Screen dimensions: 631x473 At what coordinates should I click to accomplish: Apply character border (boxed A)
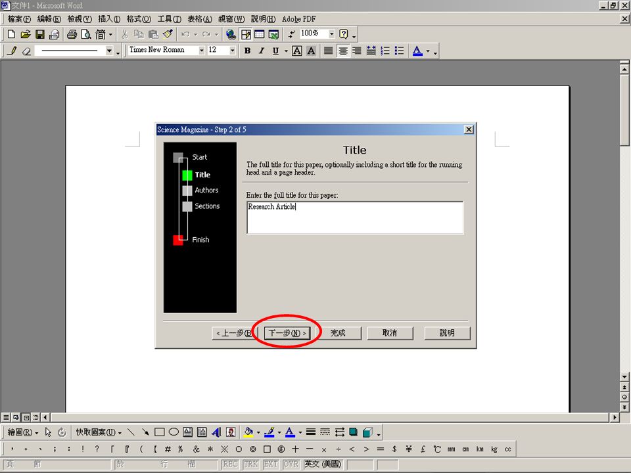(297, 51)
